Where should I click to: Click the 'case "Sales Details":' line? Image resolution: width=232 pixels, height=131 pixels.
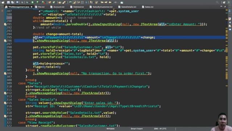37,99
